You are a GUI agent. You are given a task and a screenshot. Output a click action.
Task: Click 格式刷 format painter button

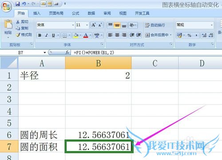click(x=24, y=35)
